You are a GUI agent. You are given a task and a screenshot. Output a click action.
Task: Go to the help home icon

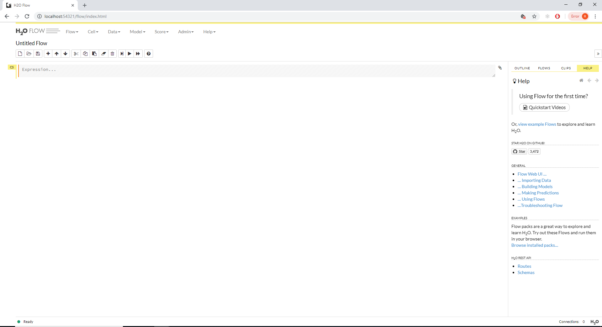[x=581, y=81]
